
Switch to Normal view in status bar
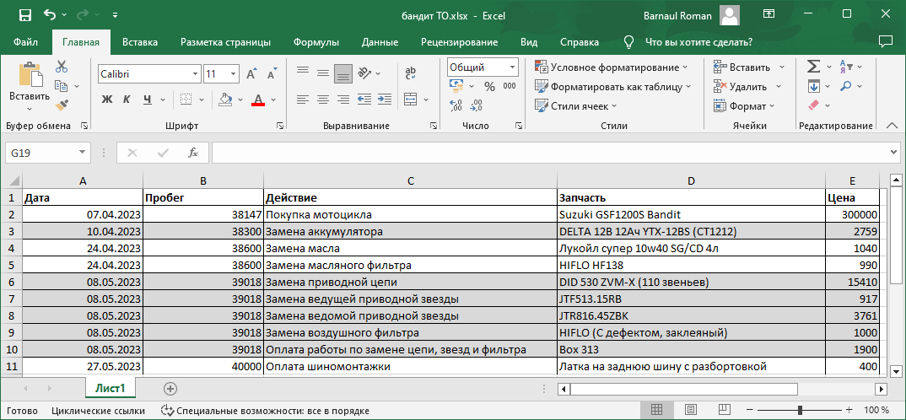pyautogui.click(x=656, y=410)
